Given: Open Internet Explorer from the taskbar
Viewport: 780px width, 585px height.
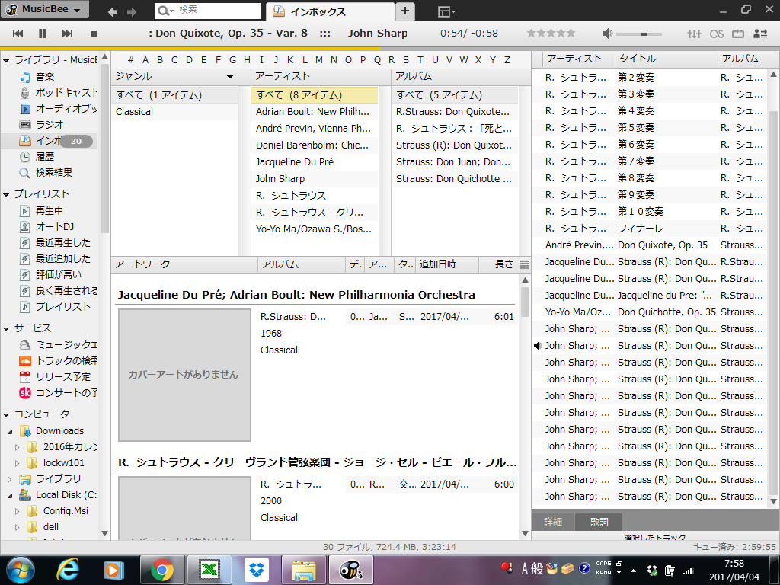Looking at the screenshot, I should 68,570.
